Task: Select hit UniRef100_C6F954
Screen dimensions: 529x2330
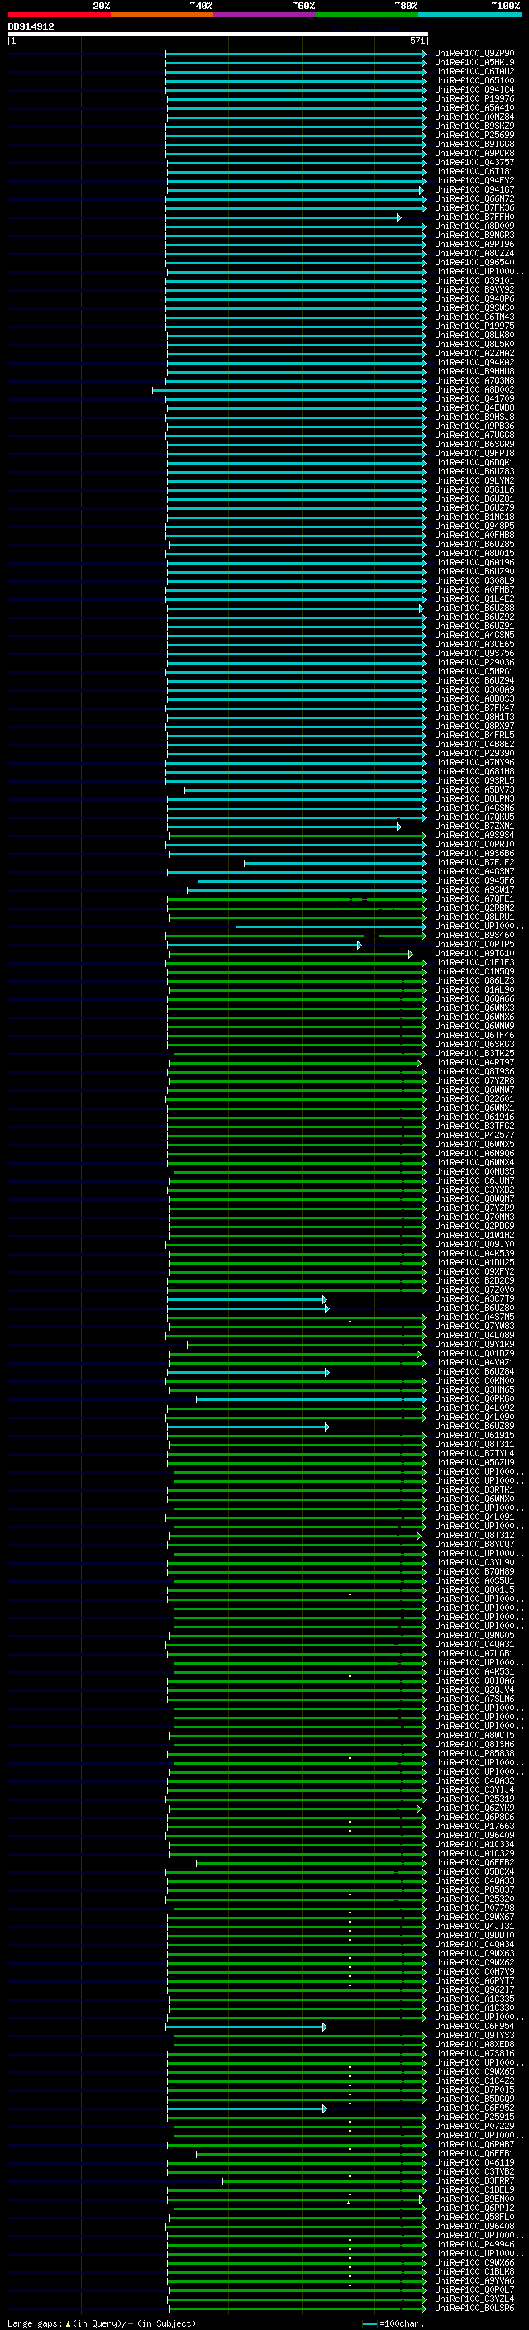Action: (x=474, y=2026)
